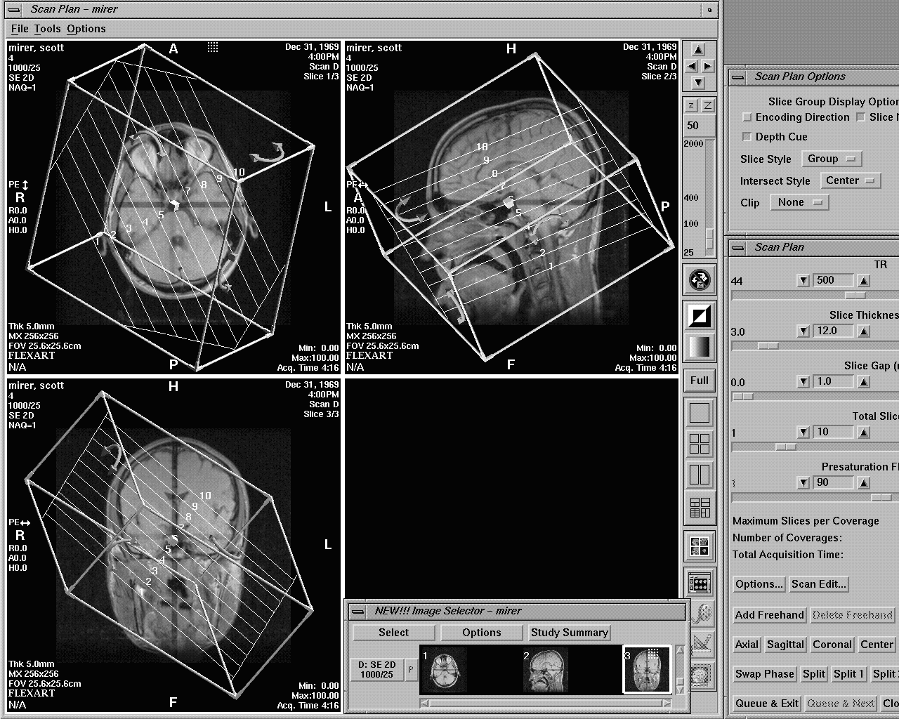Screen dimensions: 899x719
Task: Click Add Freehand button
Action: coord(769,615)
